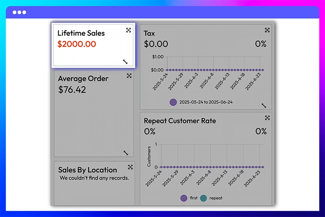
Task: Click the last data point in Repeat Customer chart
Action: tap(263, 167)
